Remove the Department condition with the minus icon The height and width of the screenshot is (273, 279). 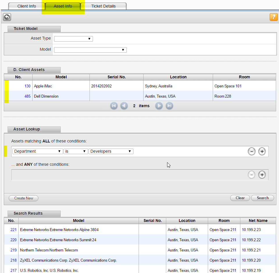click(x=252, y=151)
